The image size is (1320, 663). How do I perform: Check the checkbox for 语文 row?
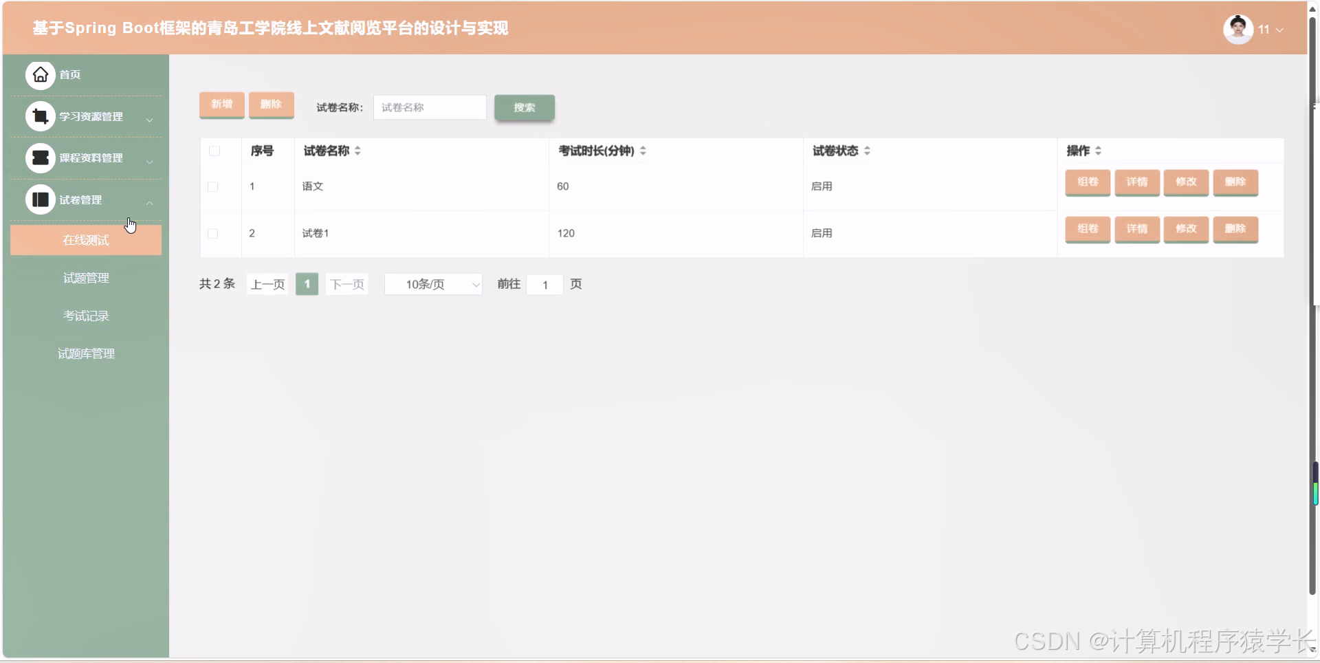tap(212, 186)
